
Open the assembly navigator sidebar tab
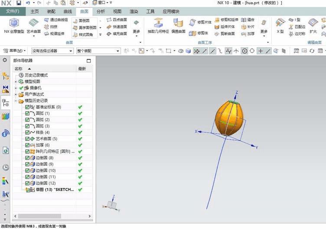tap(5, 76)
